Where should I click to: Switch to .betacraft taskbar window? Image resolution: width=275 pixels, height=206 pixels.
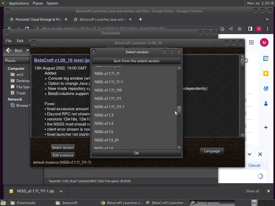[67, 203]
